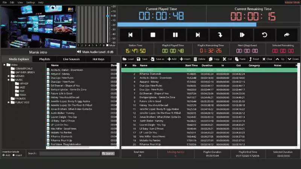Click the bar-and-triangle play button
The height and width of the screenshot is (169, 301).
[242, 35]
